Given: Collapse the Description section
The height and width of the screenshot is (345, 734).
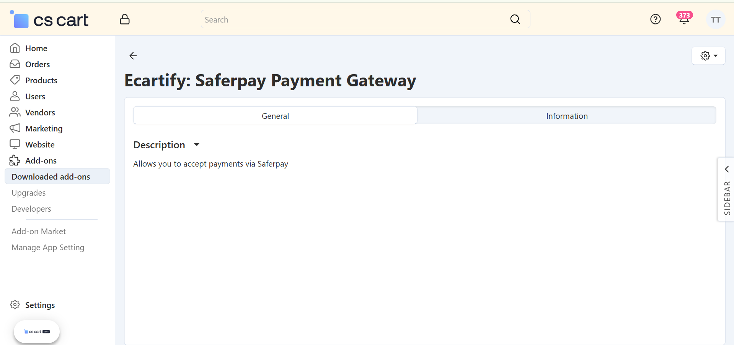Looking at the screenshot, I should tap(197, 144).
